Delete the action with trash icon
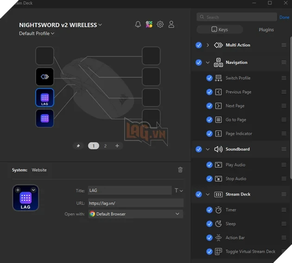The image size is (292, 263). tap(180, 170)
